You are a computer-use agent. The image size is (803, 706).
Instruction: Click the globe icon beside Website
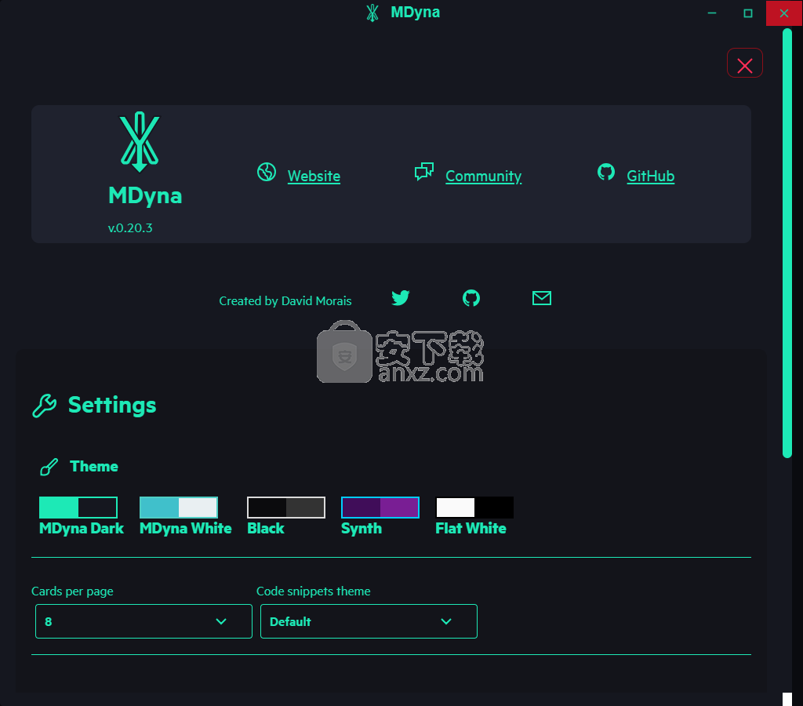(267, 172)
